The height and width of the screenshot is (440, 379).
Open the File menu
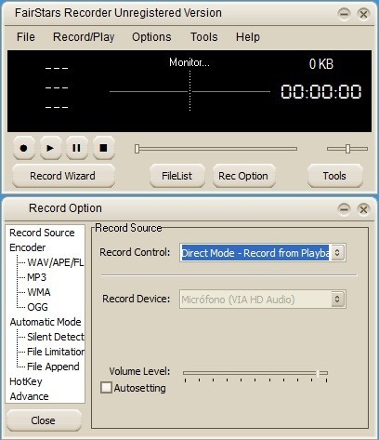[26, 37]
